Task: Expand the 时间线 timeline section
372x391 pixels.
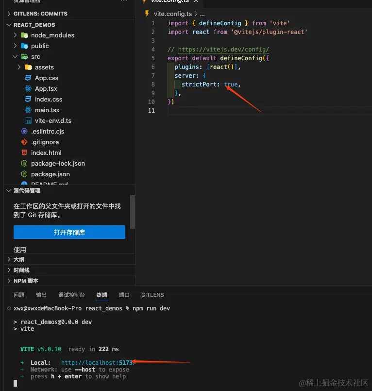Action: coord(9,270)
